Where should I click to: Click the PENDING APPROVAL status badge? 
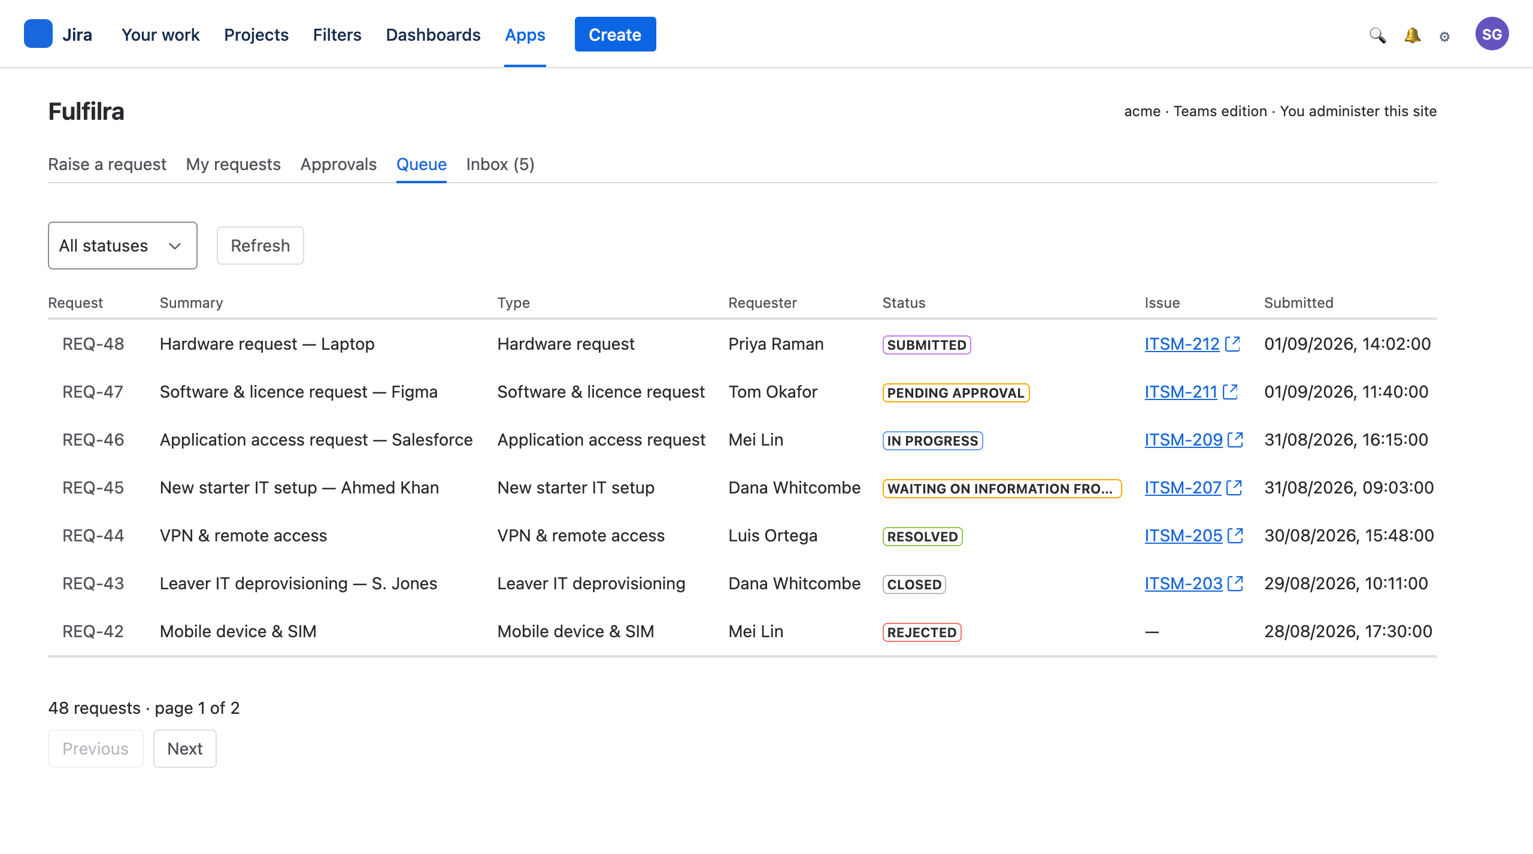point(956,393)
